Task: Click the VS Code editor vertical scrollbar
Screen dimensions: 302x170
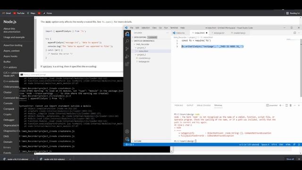Action: pyautogui.click(x=301, y=68)
